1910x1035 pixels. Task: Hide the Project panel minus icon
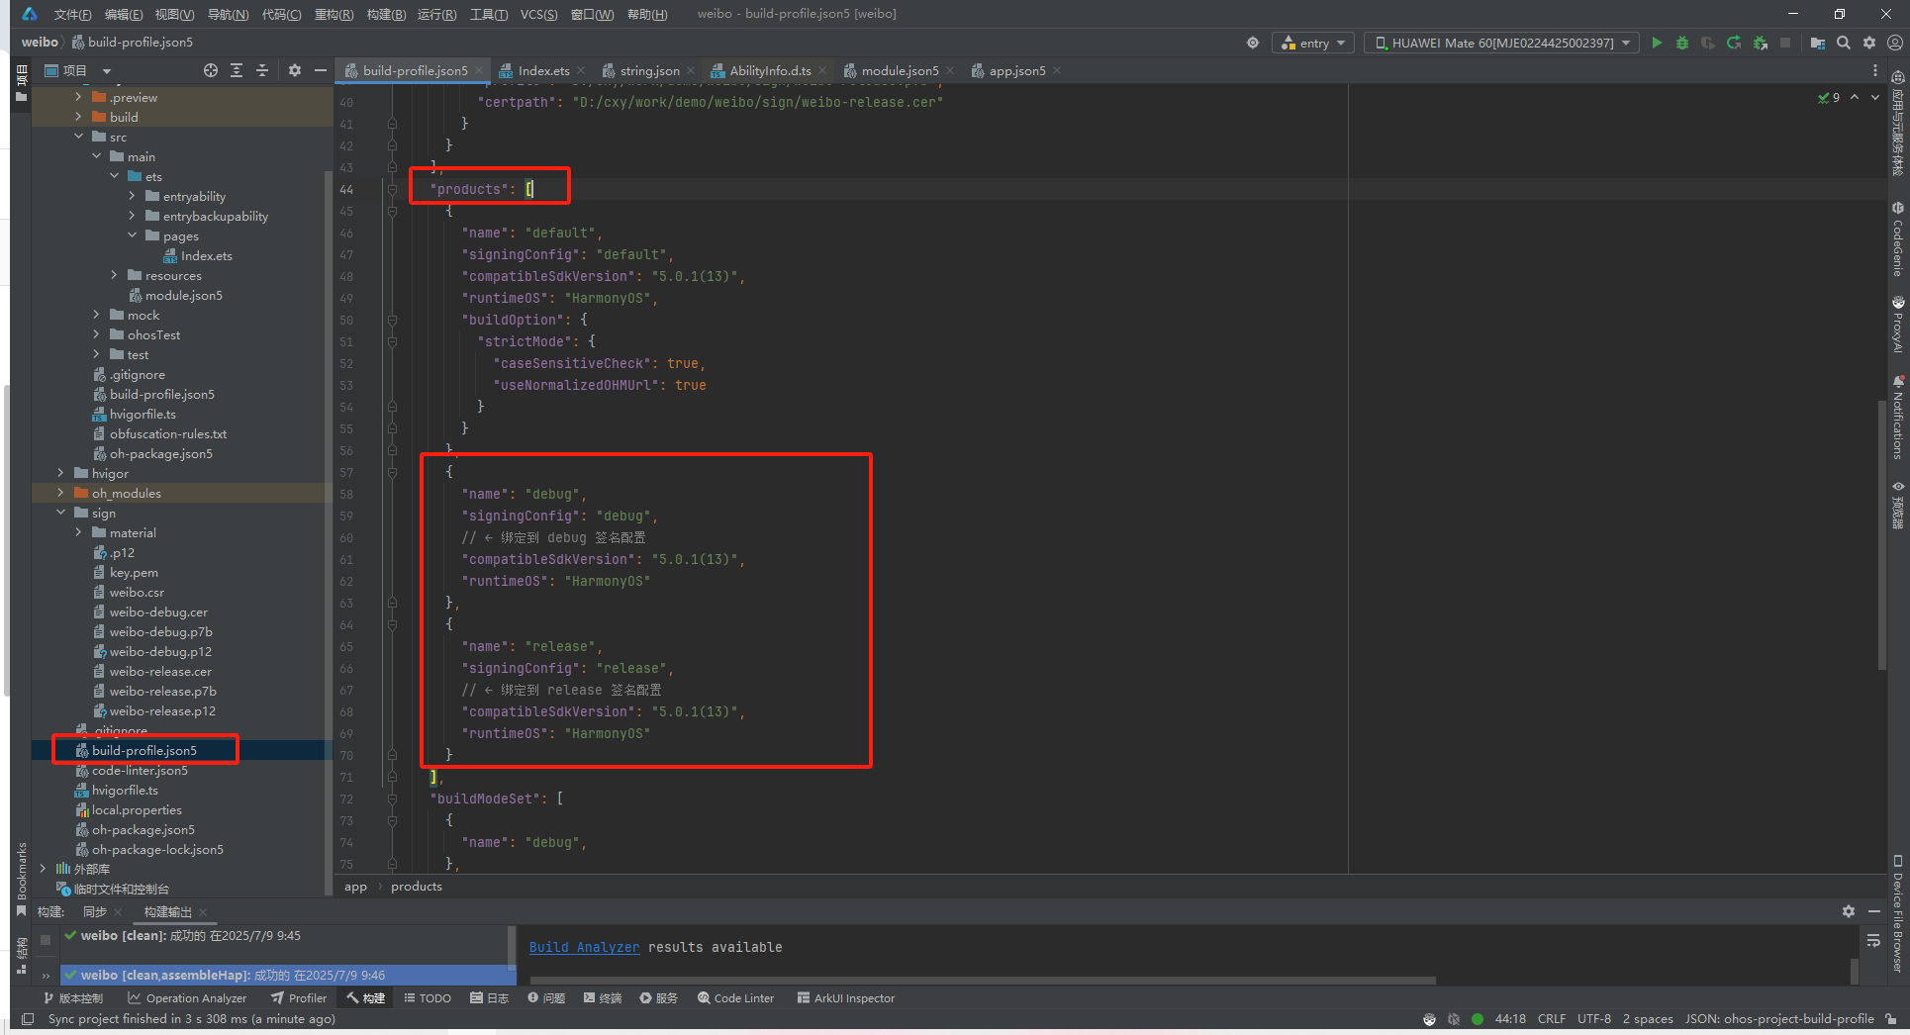[321, 70]
